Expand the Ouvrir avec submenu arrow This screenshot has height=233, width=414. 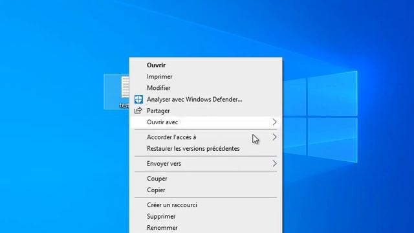[274, 122]
